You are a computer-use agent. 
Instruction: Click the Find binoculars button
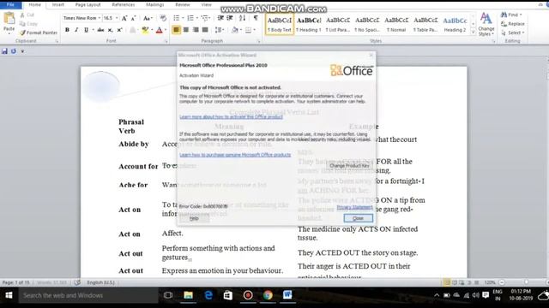pyautogui.click(x=511, y=15)
